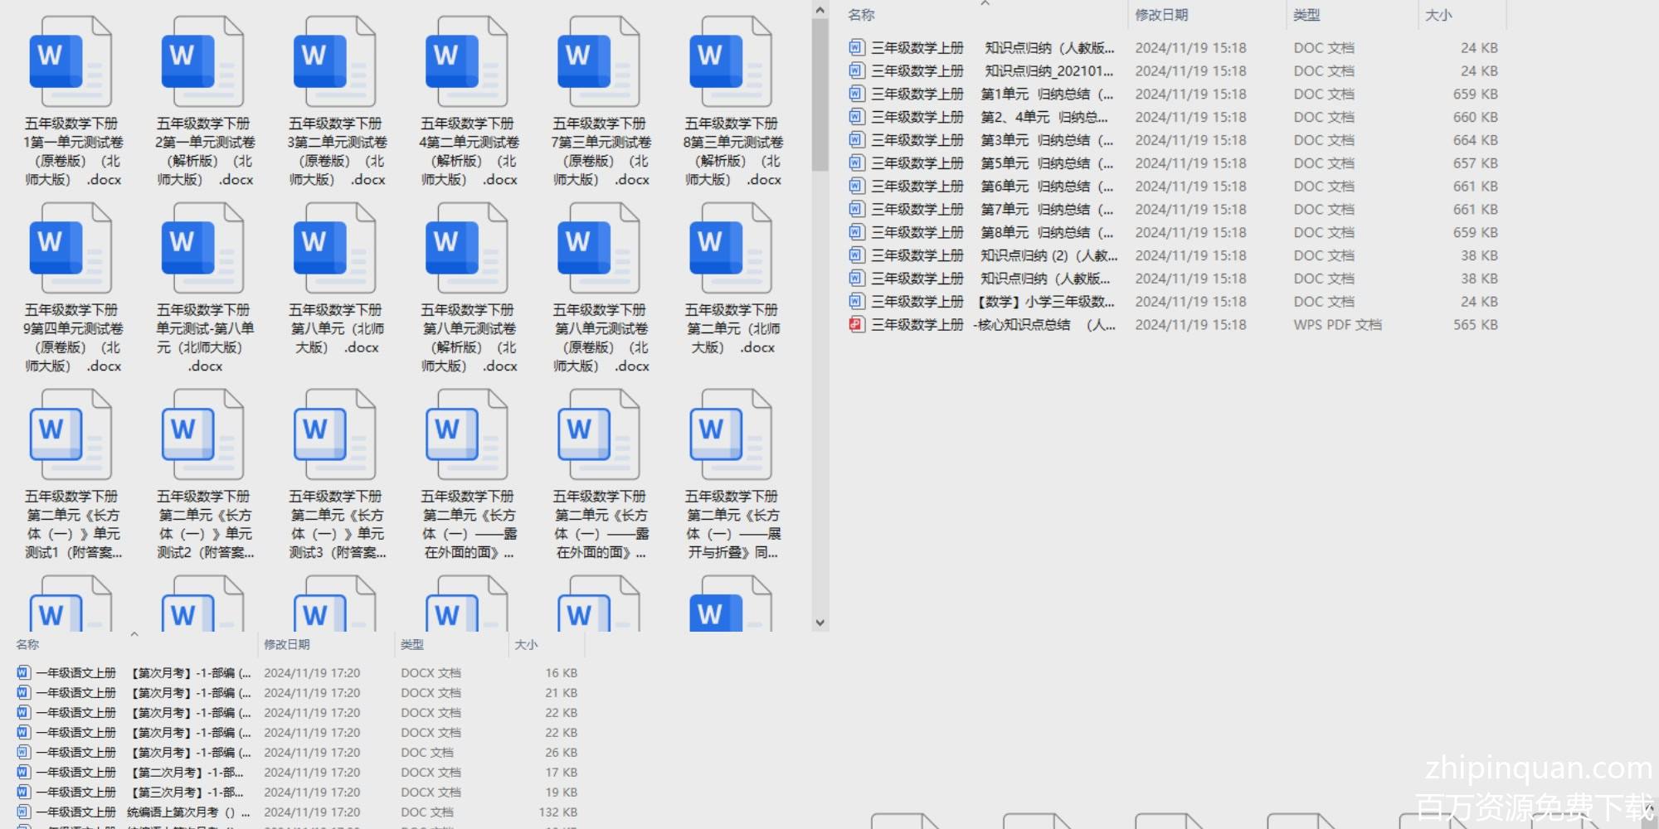Sort the right file list by 类型
Screen dimensions: 1659x829
coord(1306,15)
